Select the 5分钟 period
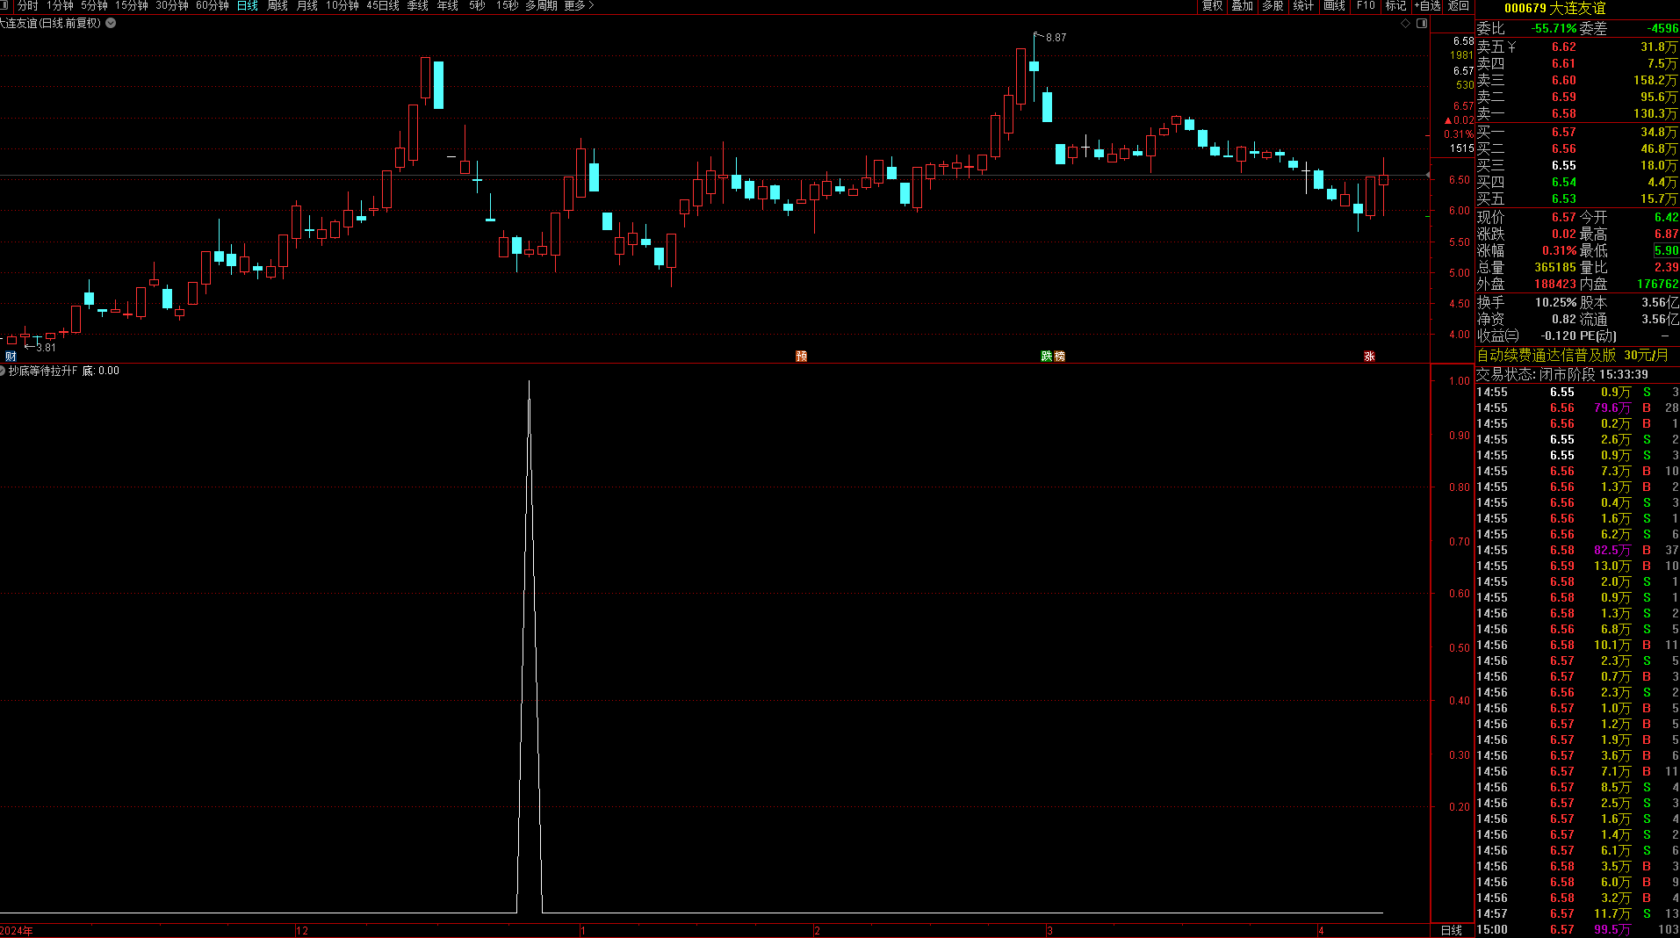1680x938 pixels. click(x=95, y=5)
